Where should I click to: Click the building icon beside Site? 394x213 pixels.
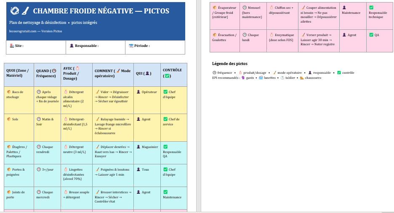pos(12,46)
